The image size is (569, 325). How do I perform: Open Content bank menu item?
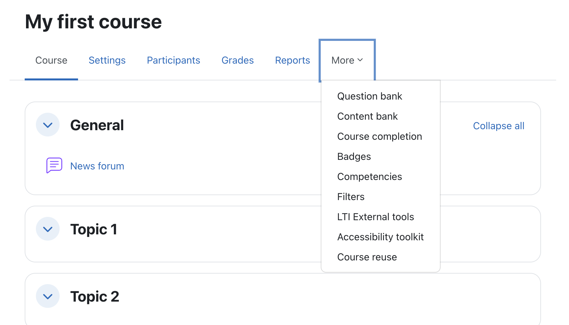367,116
